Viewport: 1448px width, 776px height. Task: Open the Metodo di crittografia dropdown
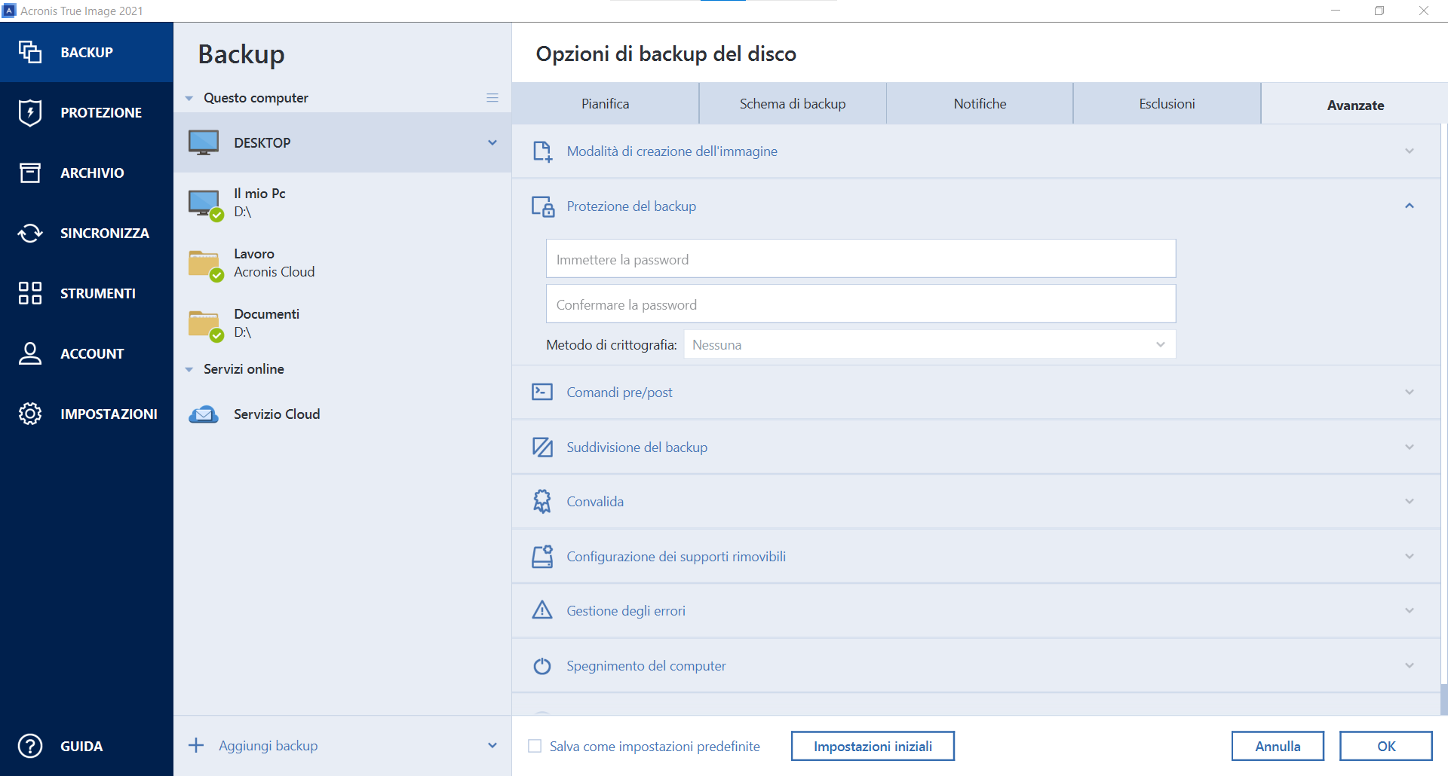[x=929, y=344]
